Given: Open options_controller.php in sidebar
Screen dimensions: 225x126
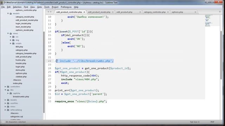Looking at the screenshot, I should [x=26, y=10].
